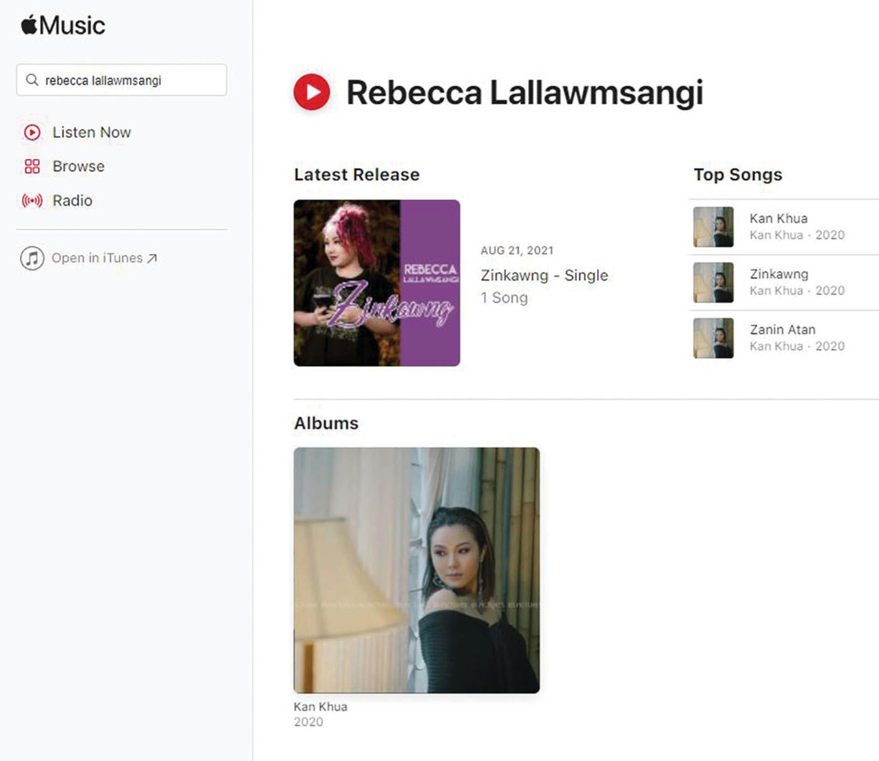Click the Latest Release heading
The image size is (879, 761).
pos(357,175)
